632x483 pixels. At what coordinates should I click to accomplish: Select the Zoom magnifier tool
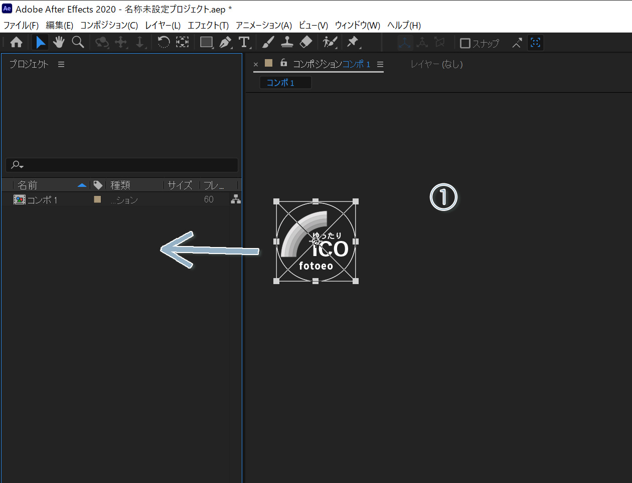click(x=78, y=43)
